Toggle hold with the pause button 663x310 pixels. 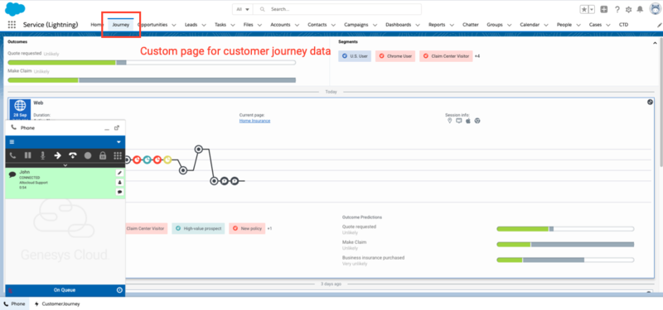pyautogui.click(x=27, y=155)
